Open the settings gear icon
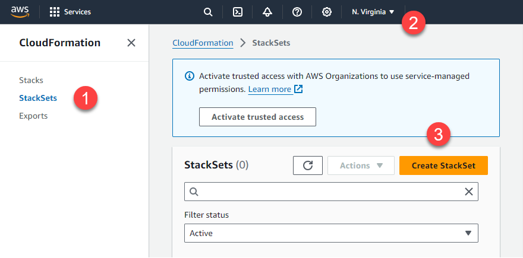Image resolution: width=523 pixels, height=258 pixels. click(326, 12)
